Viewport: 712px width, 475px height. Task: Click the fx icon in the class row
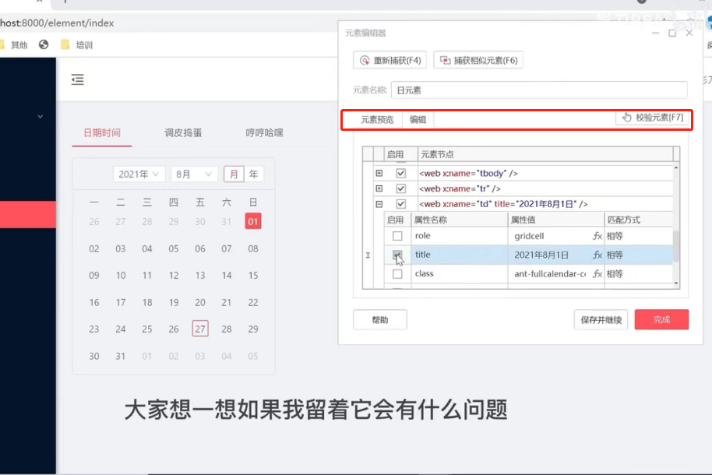[x=597, y=274]
